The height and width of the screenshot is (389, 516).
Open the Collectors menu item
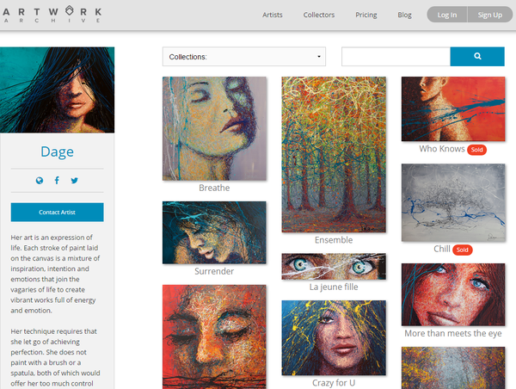click(x=319, y=15)
